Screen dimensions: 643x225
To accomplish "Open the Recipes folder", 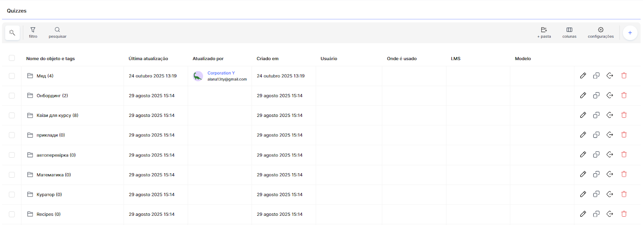I will [48, 215].
